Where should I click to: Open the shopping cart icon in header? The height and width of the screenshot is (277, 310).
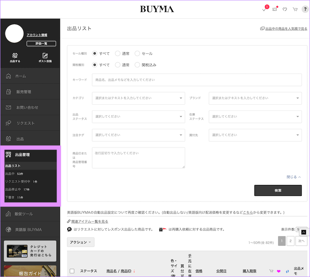[x=295, y=9]
